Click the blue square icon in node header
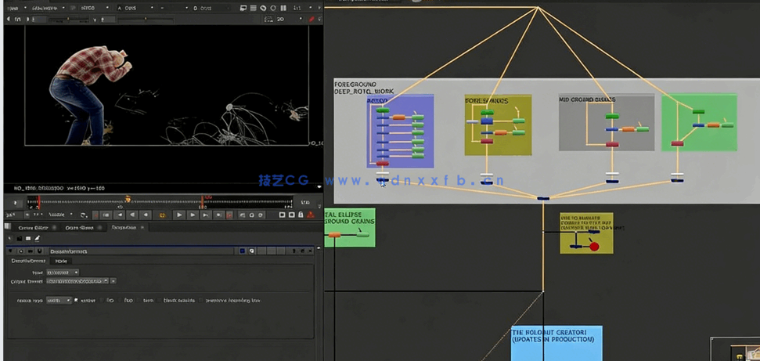 coord(243,251)
